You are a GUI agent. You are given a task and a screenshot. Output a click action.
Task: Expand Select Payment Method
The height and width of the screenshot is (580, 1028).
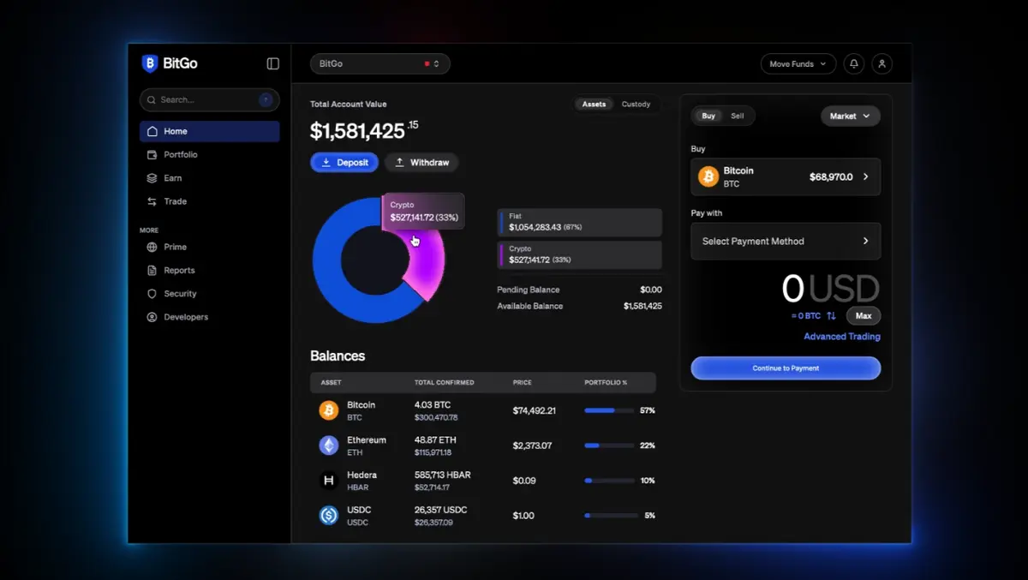tap(786, 242)
